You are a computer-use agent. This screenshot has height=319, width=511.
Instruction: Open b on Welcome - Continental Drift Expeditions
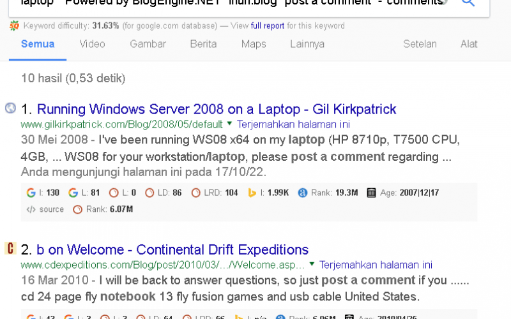[172, 250]
